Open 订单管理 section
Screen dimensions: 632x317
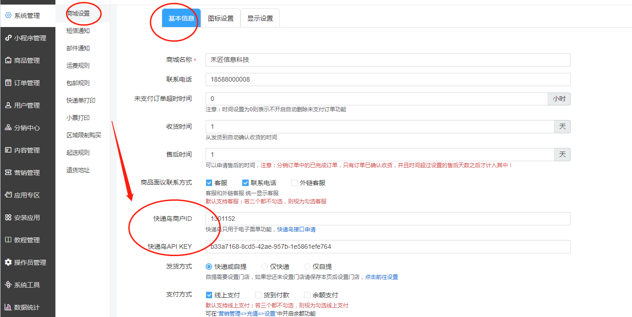(x=27, y=83)
